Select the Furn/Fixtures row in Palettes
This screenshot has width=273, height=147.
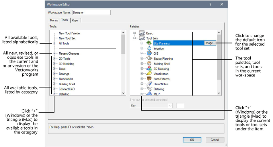click(x=162, y=79)
